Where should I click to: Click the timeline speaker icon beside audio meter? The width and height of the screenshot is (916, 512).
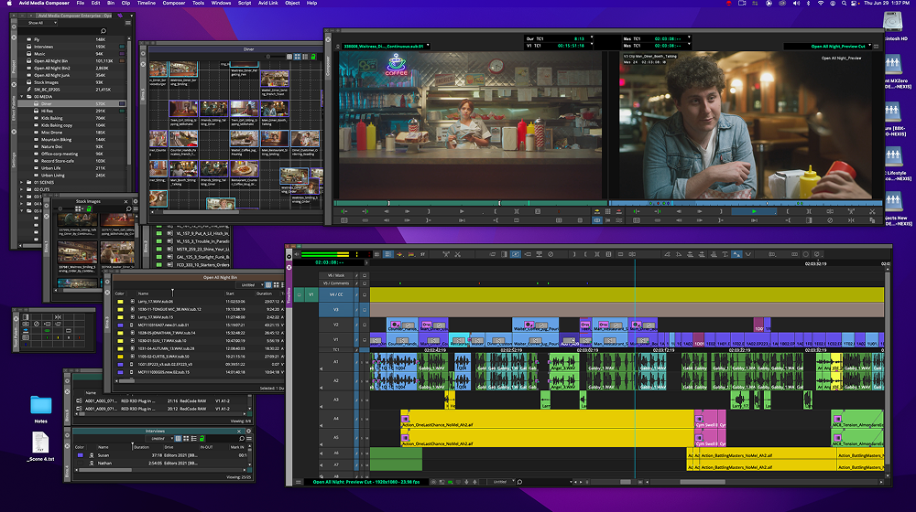(x=297, y=254)
